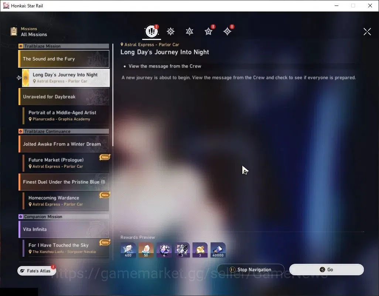This screenshot has width=379, height=296.
Task: Click the Missions clipboard icon
Action: pyautogui.click(x=14, y=31)
